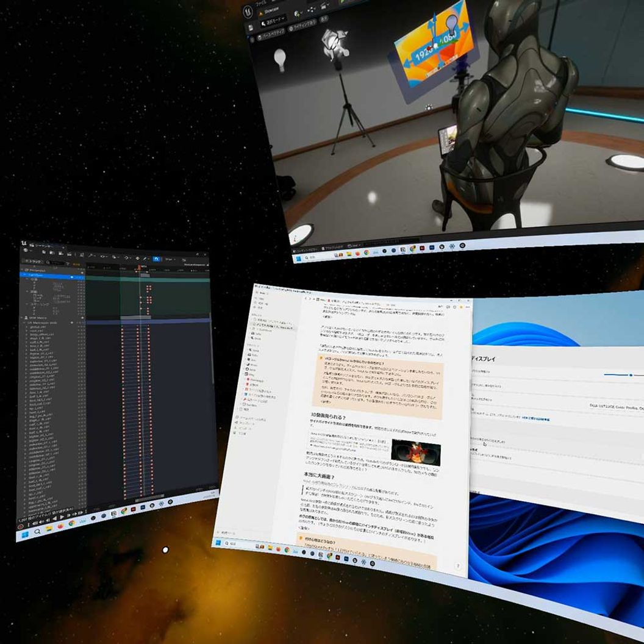This screenshot has width=644, height=644.
Task: Open the eye view options in Sequencer
Action: tap(103, 256)
